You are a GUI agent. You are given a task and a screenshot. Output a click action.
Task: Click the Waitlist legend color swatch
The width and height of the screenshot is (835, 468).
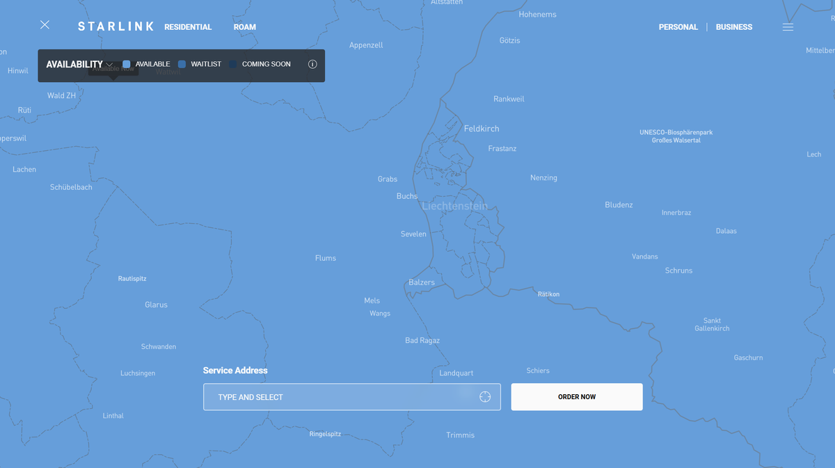coord(182,64)
